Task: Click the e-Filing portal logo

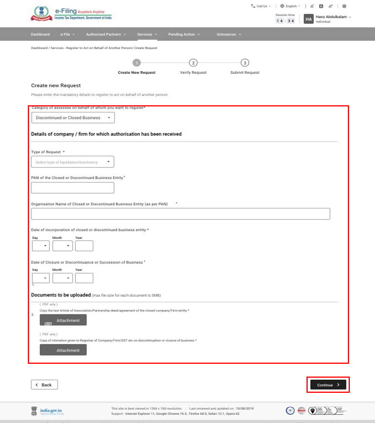Action: 71,14
